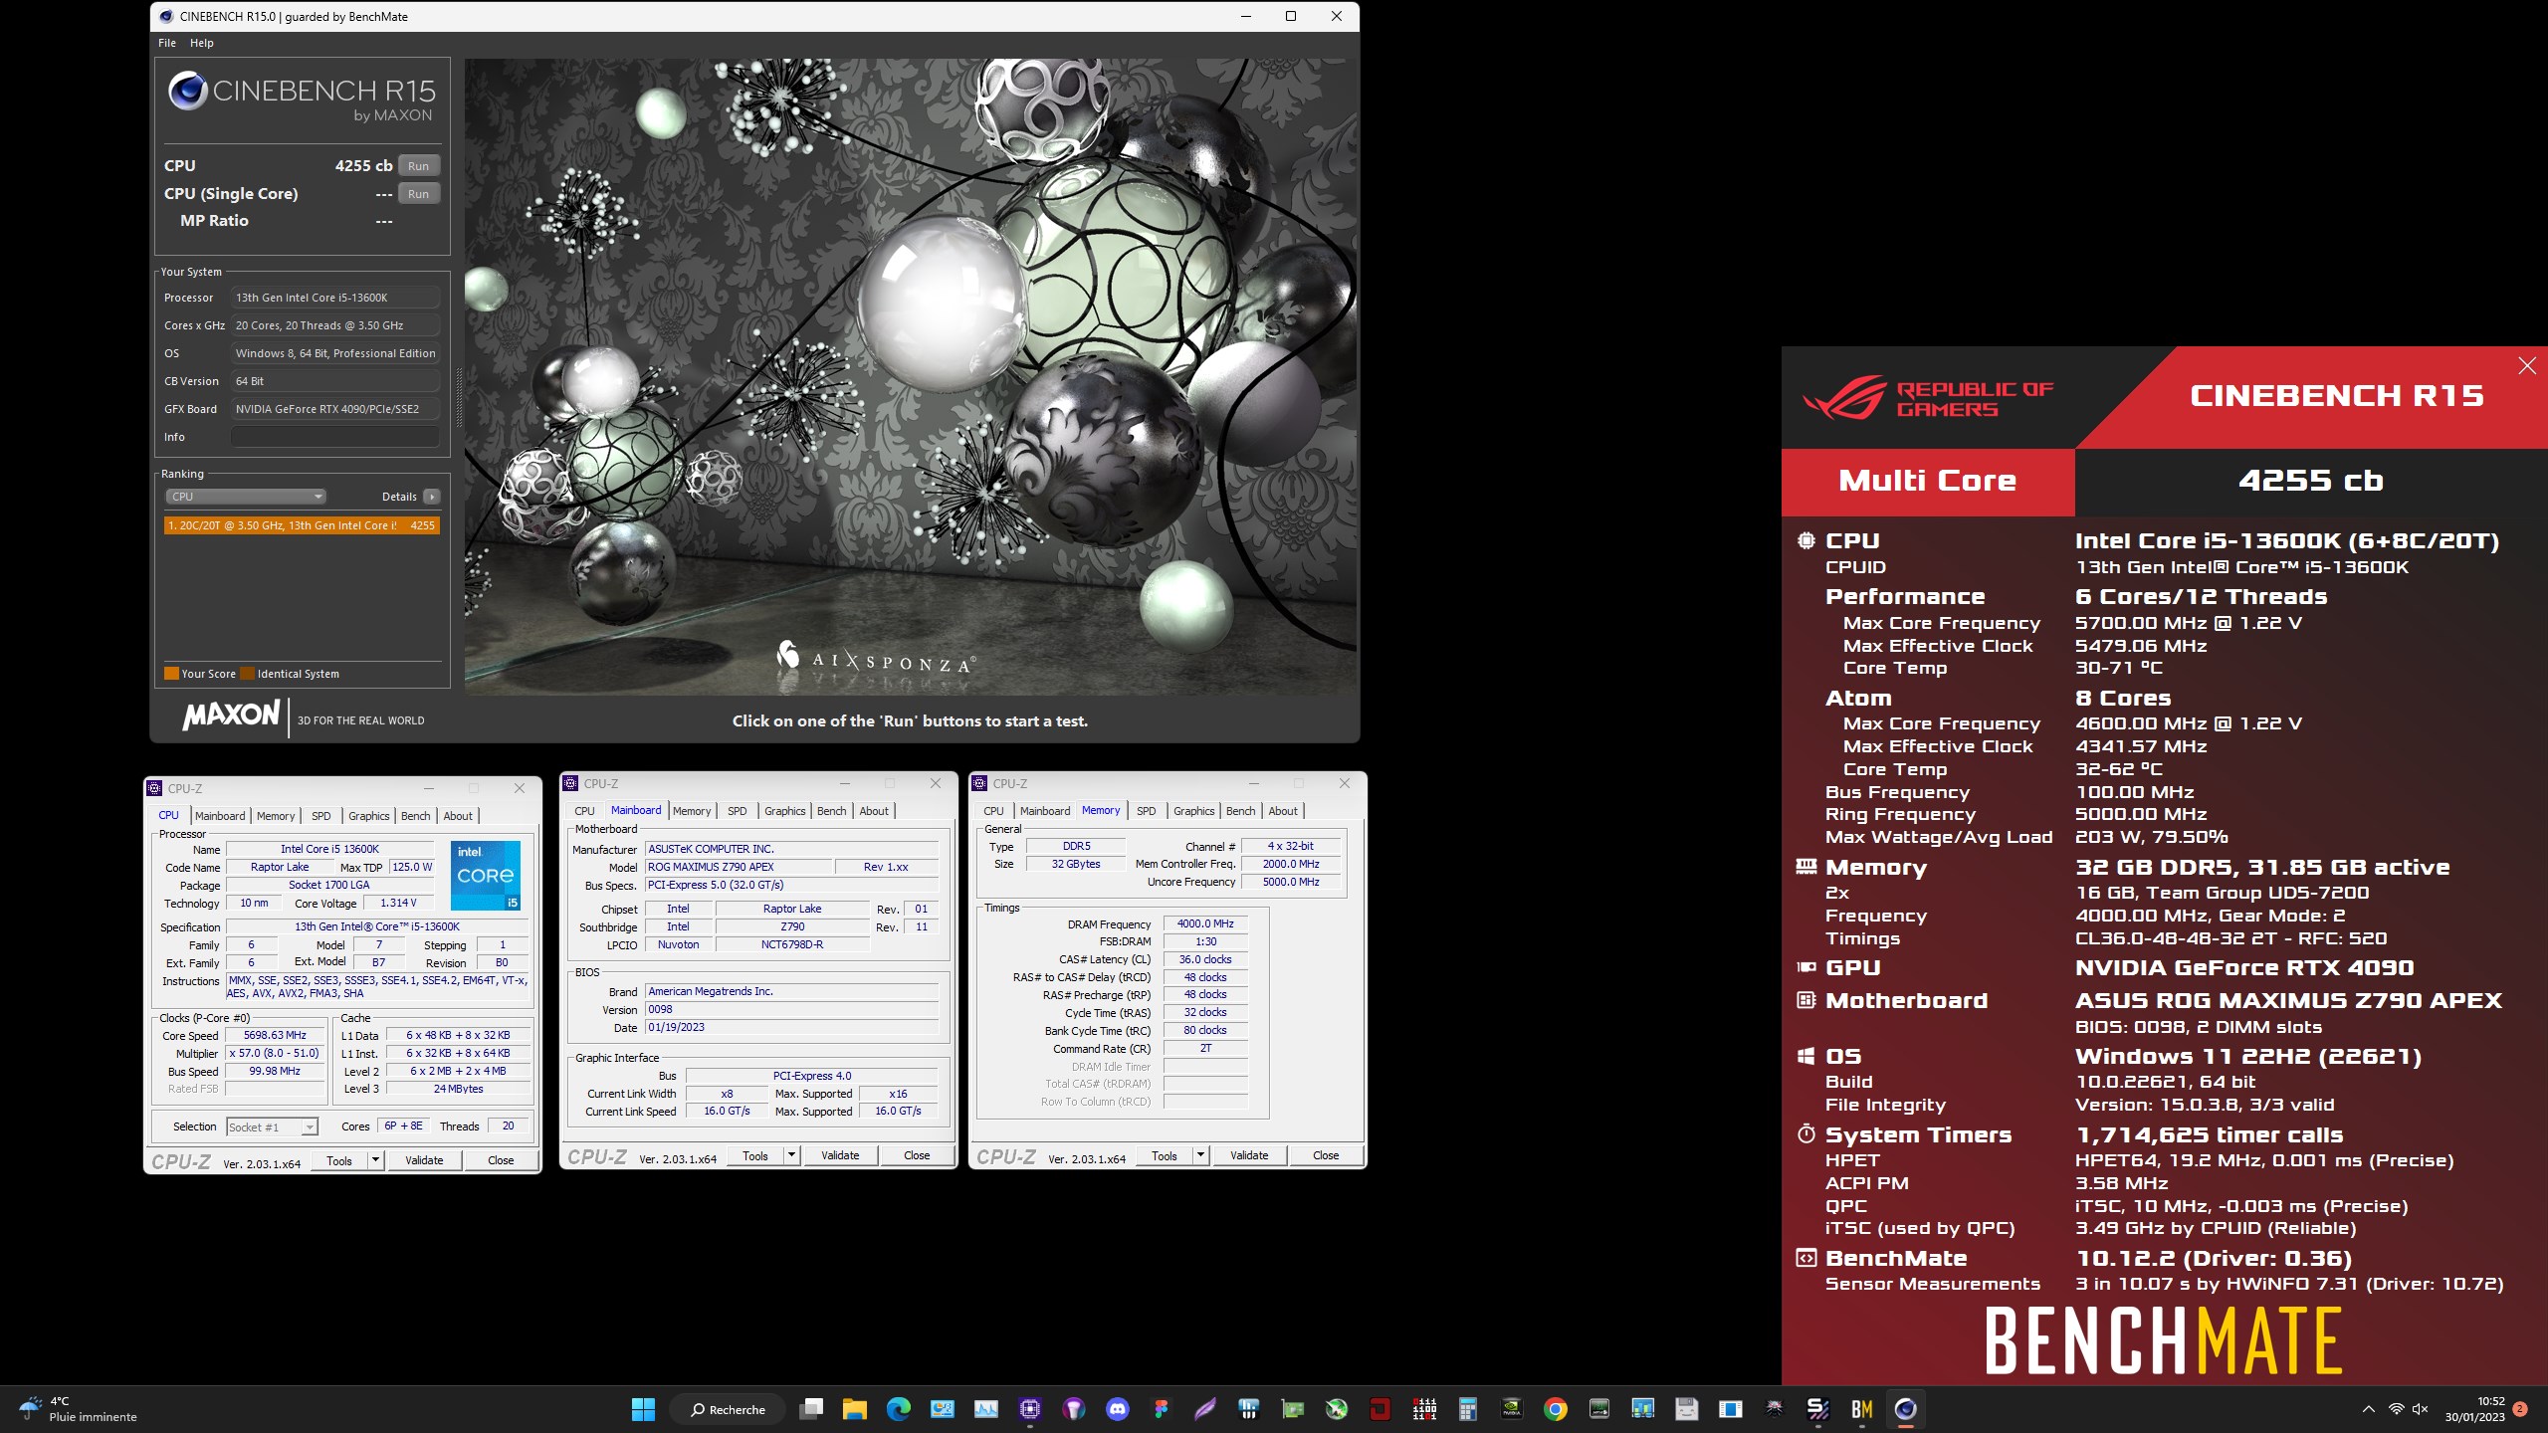Image resolution: width=2548 pixels, height=1433 pixels.
Task: Open Tools dropdown arrow in CPU-Z Memory window
Action: tap(1200, 1155)
